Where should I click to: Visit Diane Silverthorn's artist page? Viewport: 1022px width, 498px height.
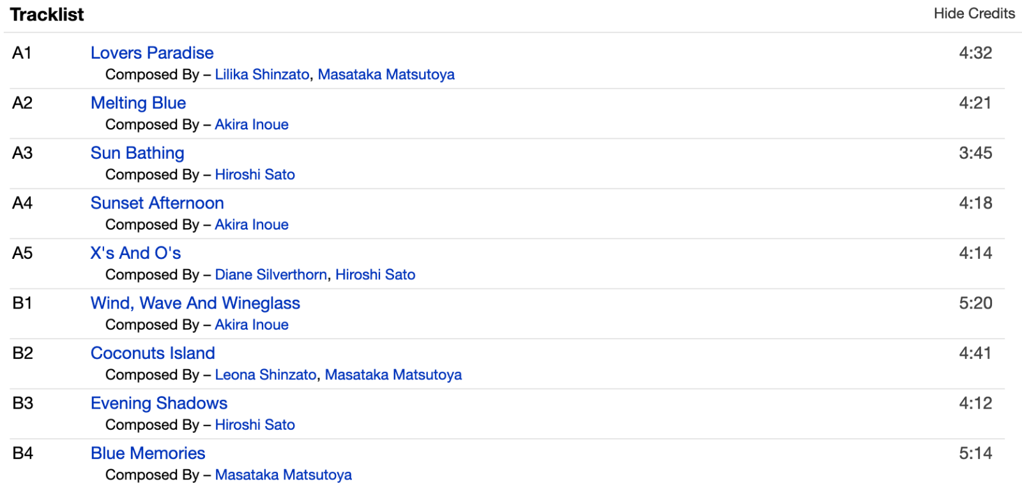pyautogui.click(x=271, y=275)
